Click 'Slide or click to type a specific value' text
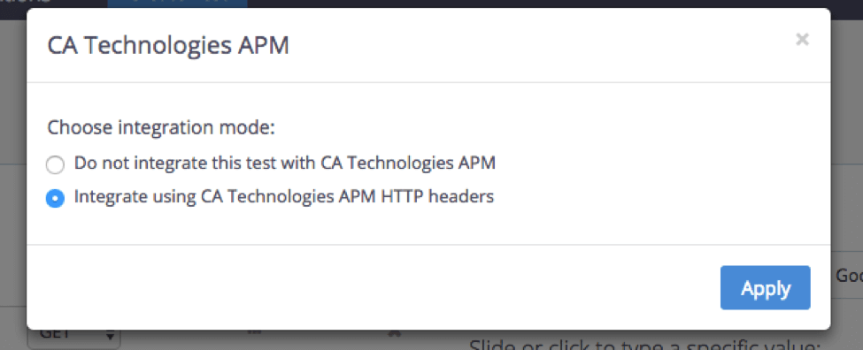The height and width of the screenshot is (350, 863). coord(645,345)
